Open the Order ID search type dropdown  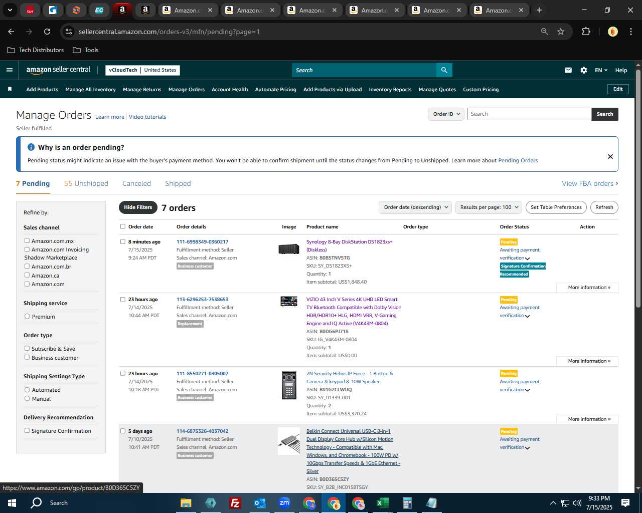click(446, 114)
